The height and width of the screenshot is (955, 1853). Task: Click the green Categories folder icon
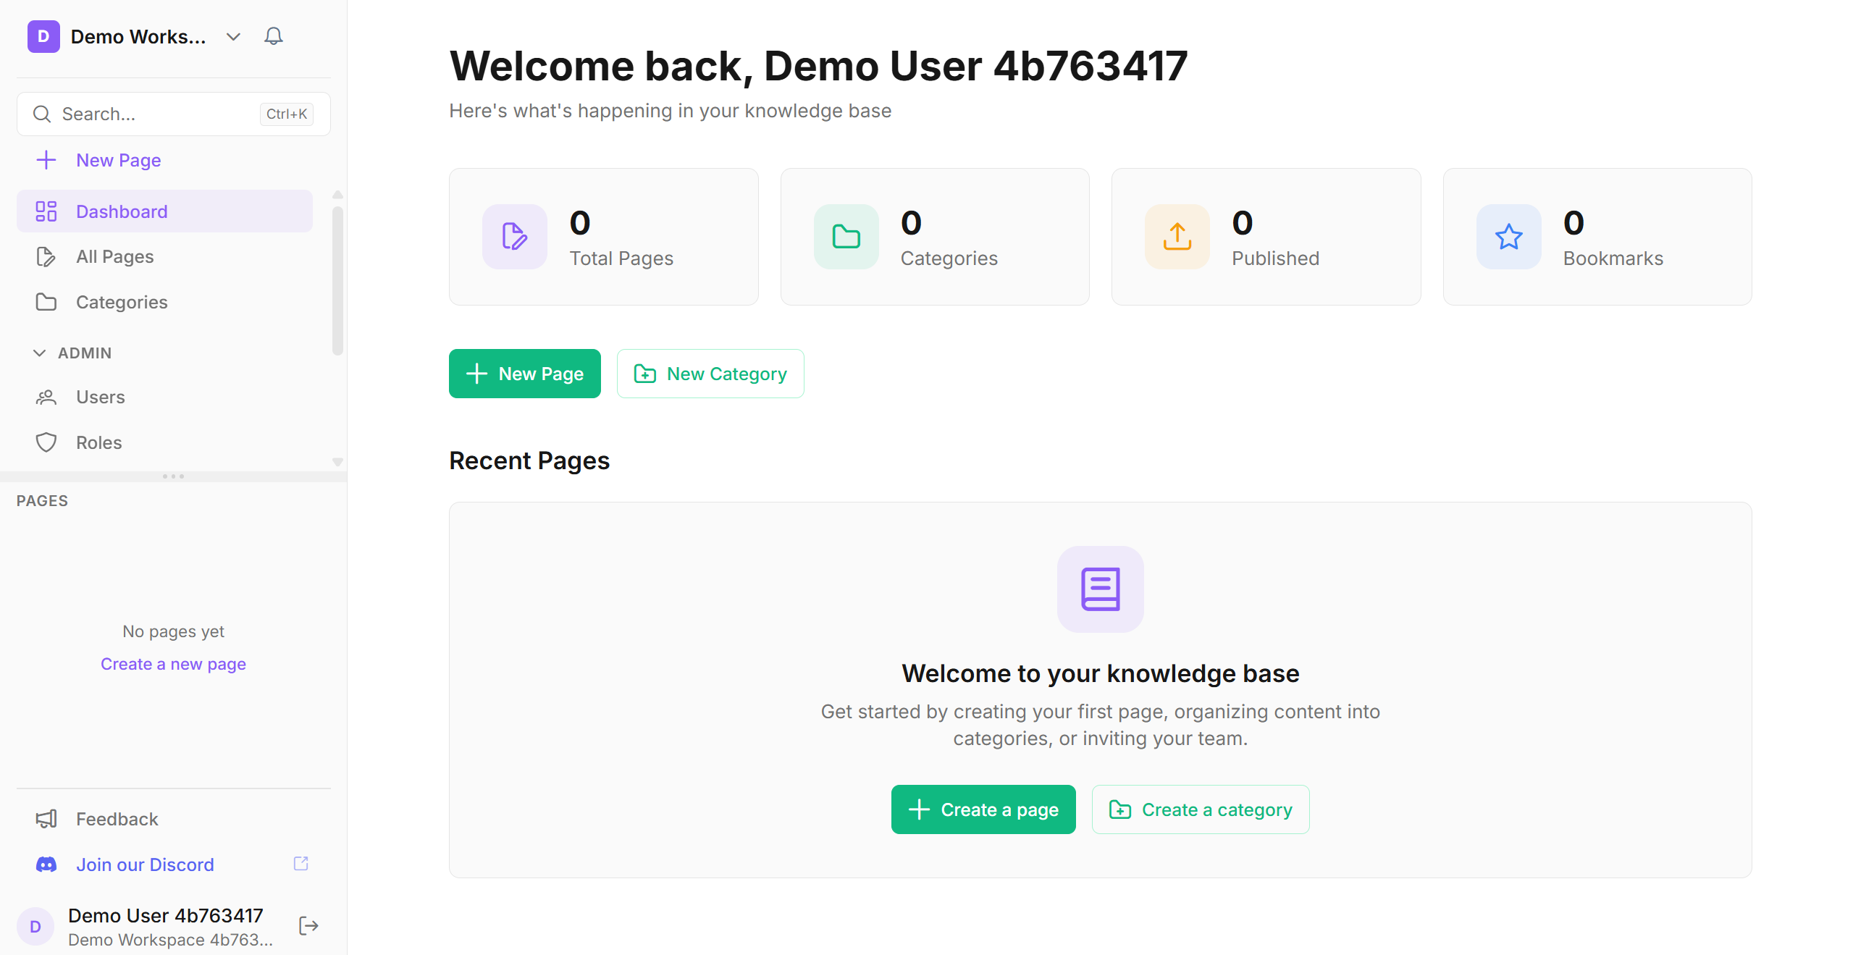(846, 237)
